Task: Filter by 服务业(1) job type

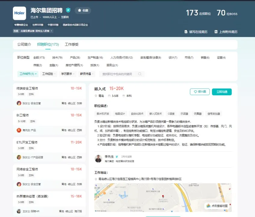Action: click(112, 65)
